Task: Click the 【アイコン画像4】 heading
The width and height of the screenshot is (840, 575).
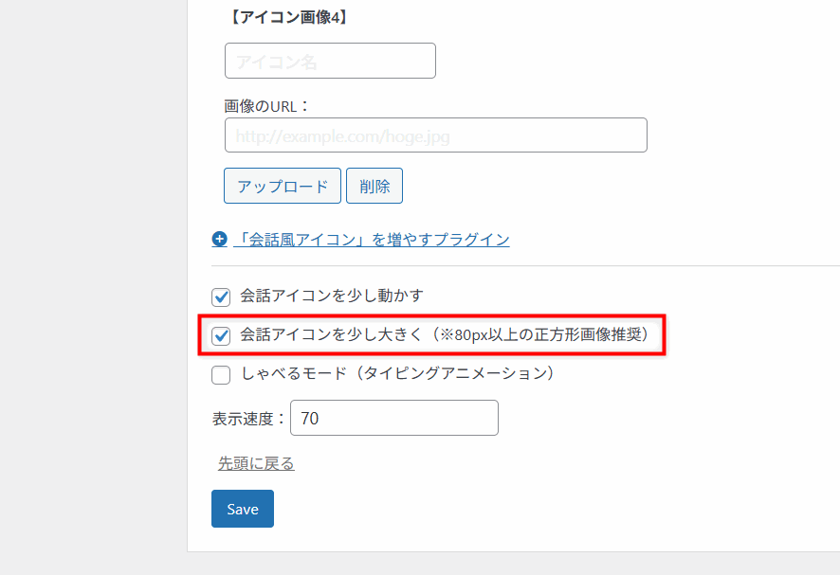Action: coord(288,17)
